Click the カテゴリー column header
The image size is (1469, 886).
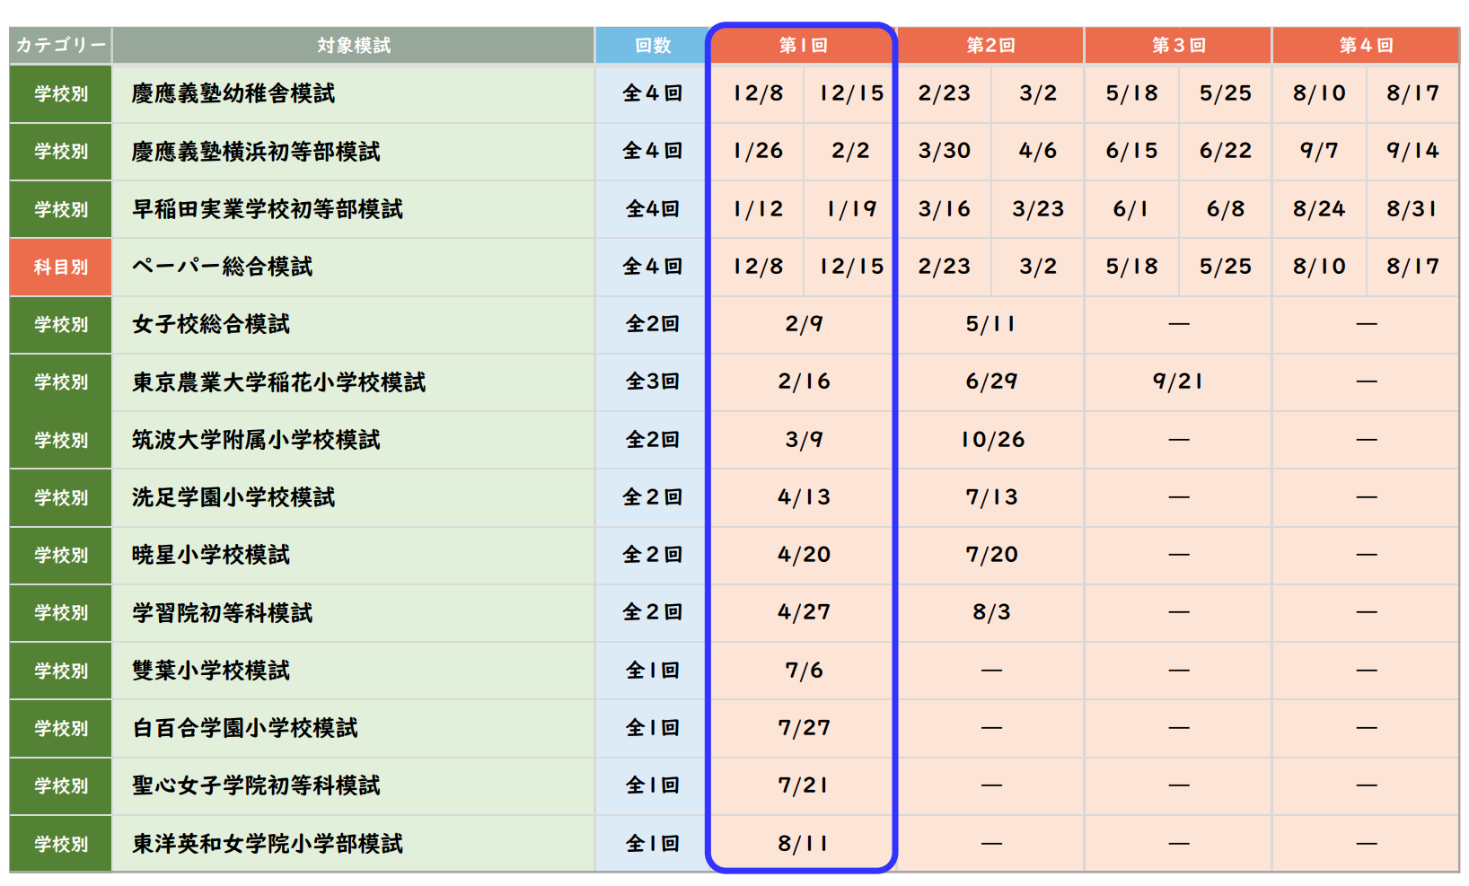point(60,45)
